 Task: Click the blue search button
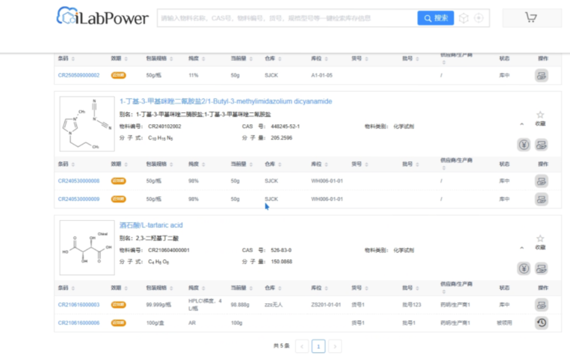[435, 18]
